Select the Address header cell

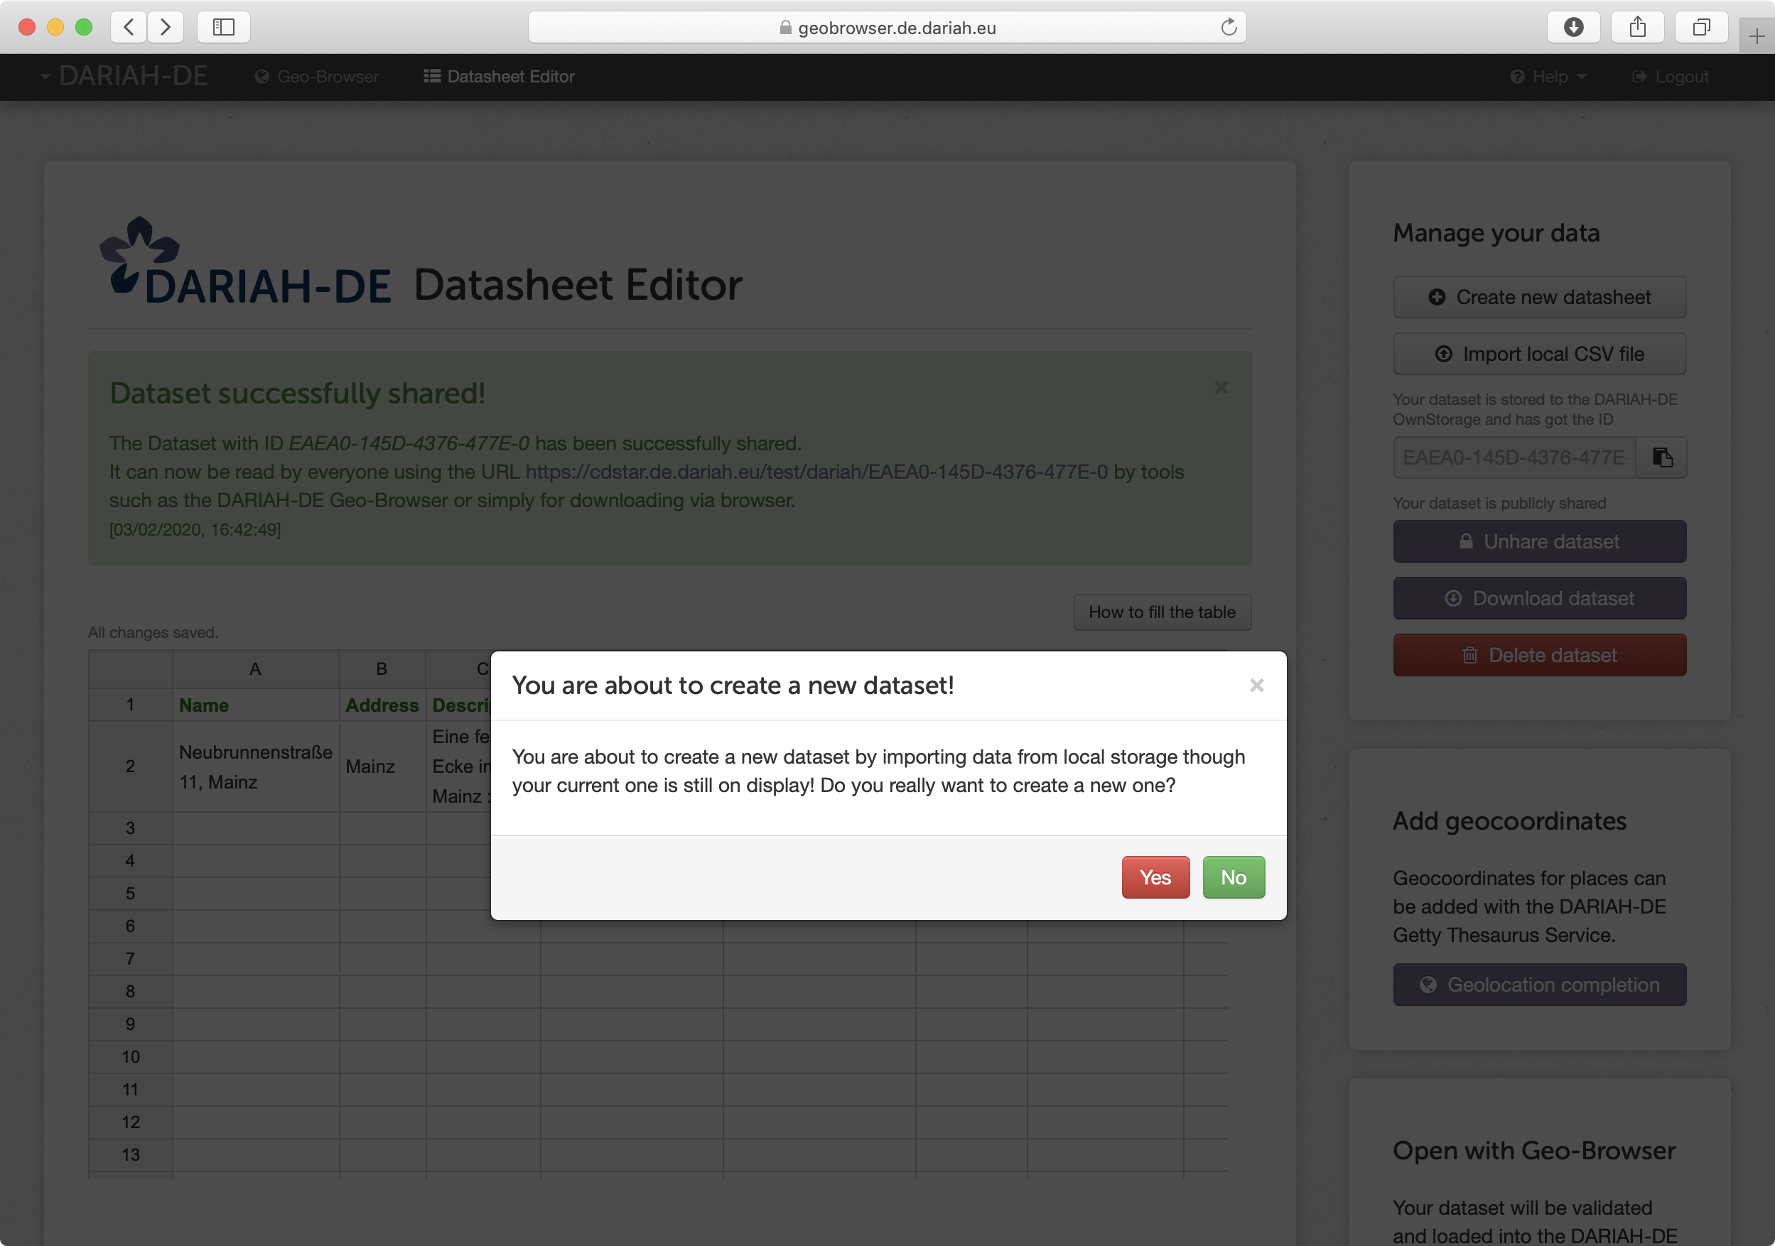tap(382, 705)
